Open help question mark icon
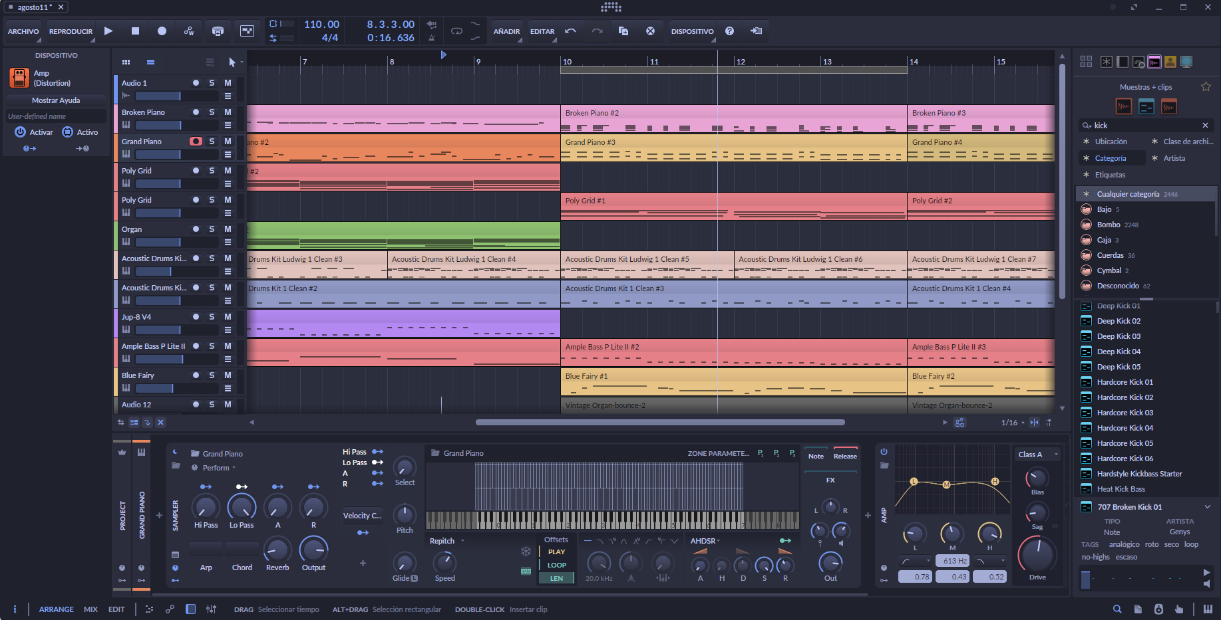Screen dimensions: 1221x620 729,31
